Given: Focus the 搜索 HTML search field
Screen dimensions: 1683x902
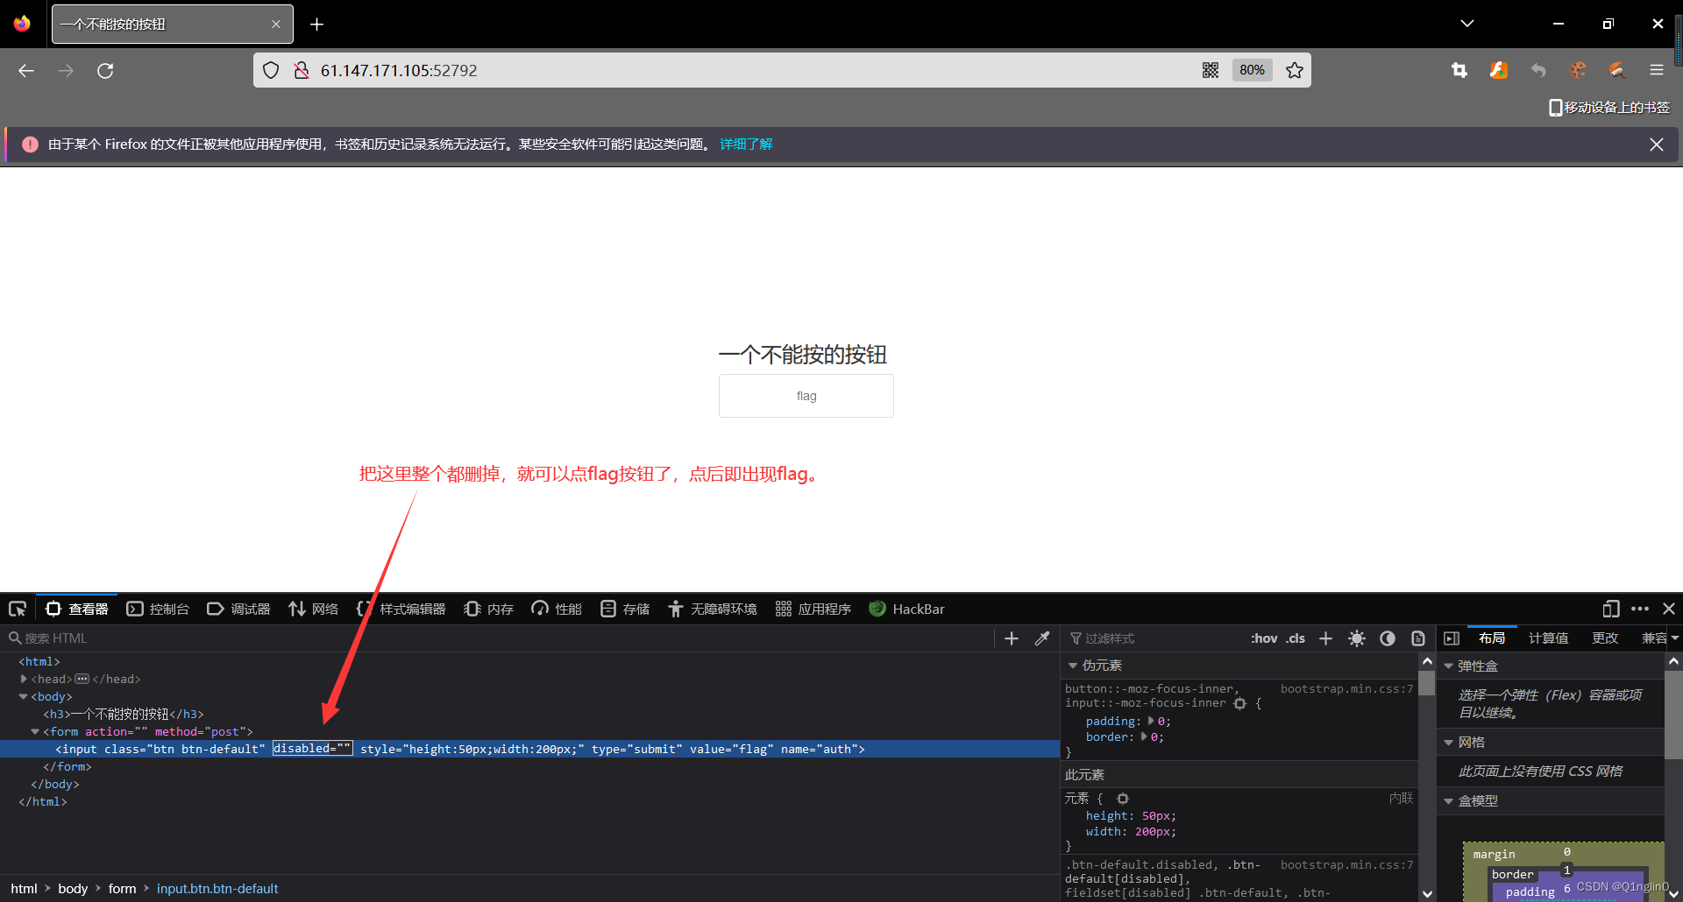Looking at the screenshot, I should coord(500,638).
